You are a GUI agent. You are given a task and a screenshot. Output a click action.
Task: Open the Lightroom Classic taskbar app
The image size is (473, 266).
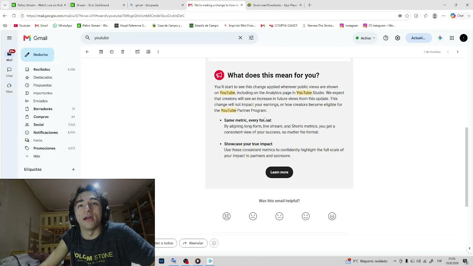(x=161, y=261)
